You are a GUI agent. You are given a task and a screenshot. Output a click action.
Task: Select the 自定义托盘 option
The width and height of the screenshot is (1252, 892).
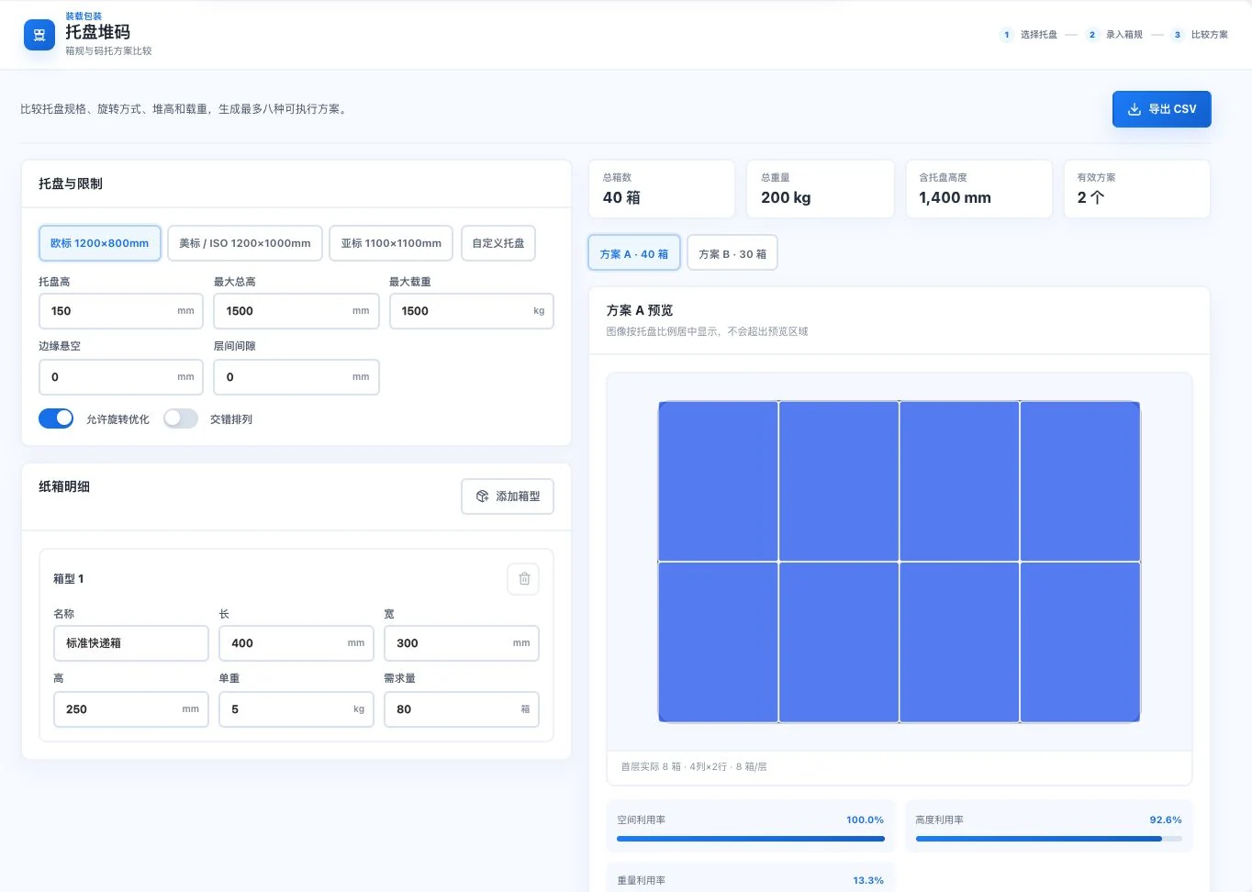point(498,243)
